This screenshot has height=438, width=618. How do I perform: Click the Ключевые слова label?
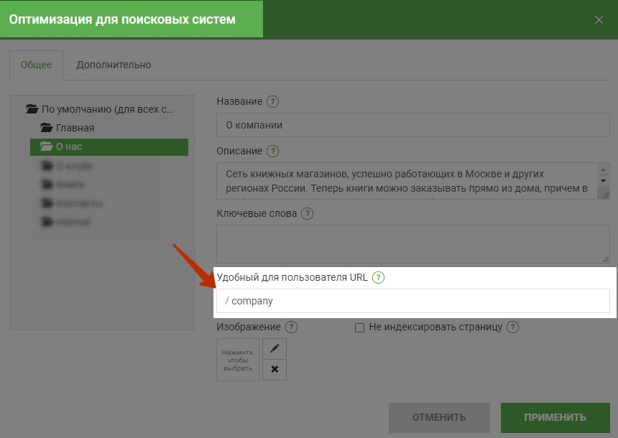pos(257,213)
